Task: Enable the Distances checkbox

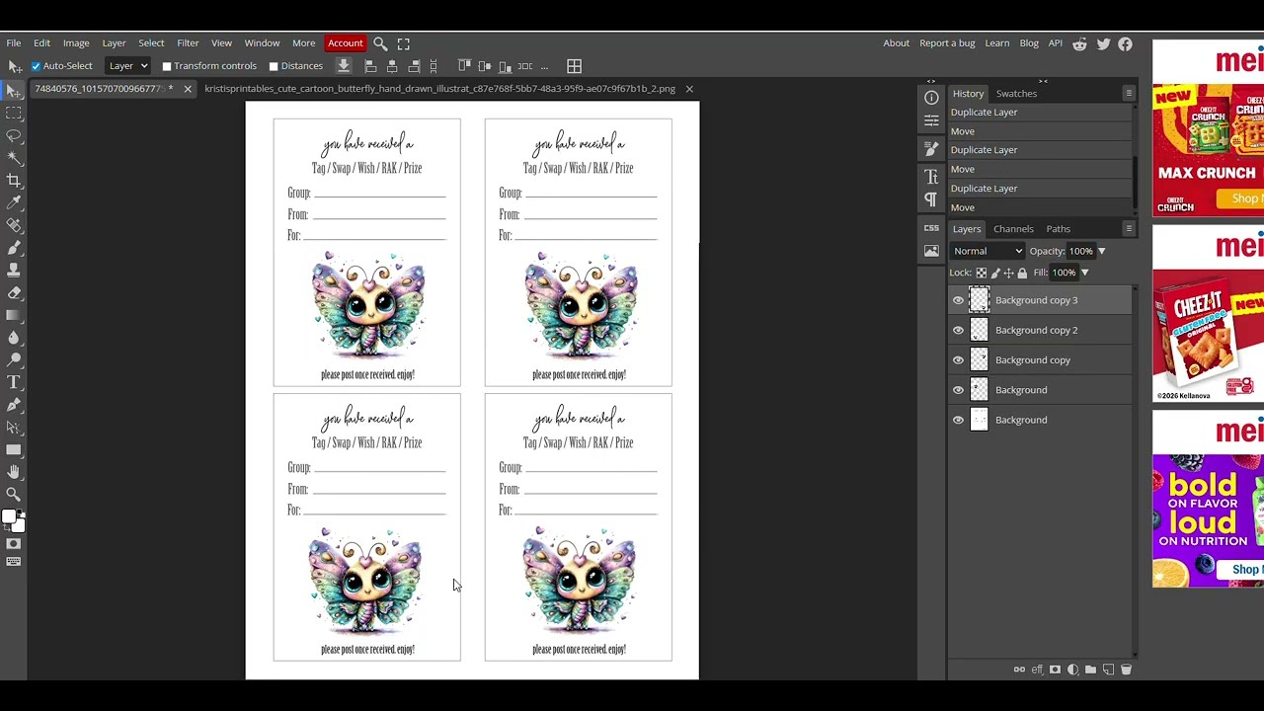Action: (x=274, y=66)
